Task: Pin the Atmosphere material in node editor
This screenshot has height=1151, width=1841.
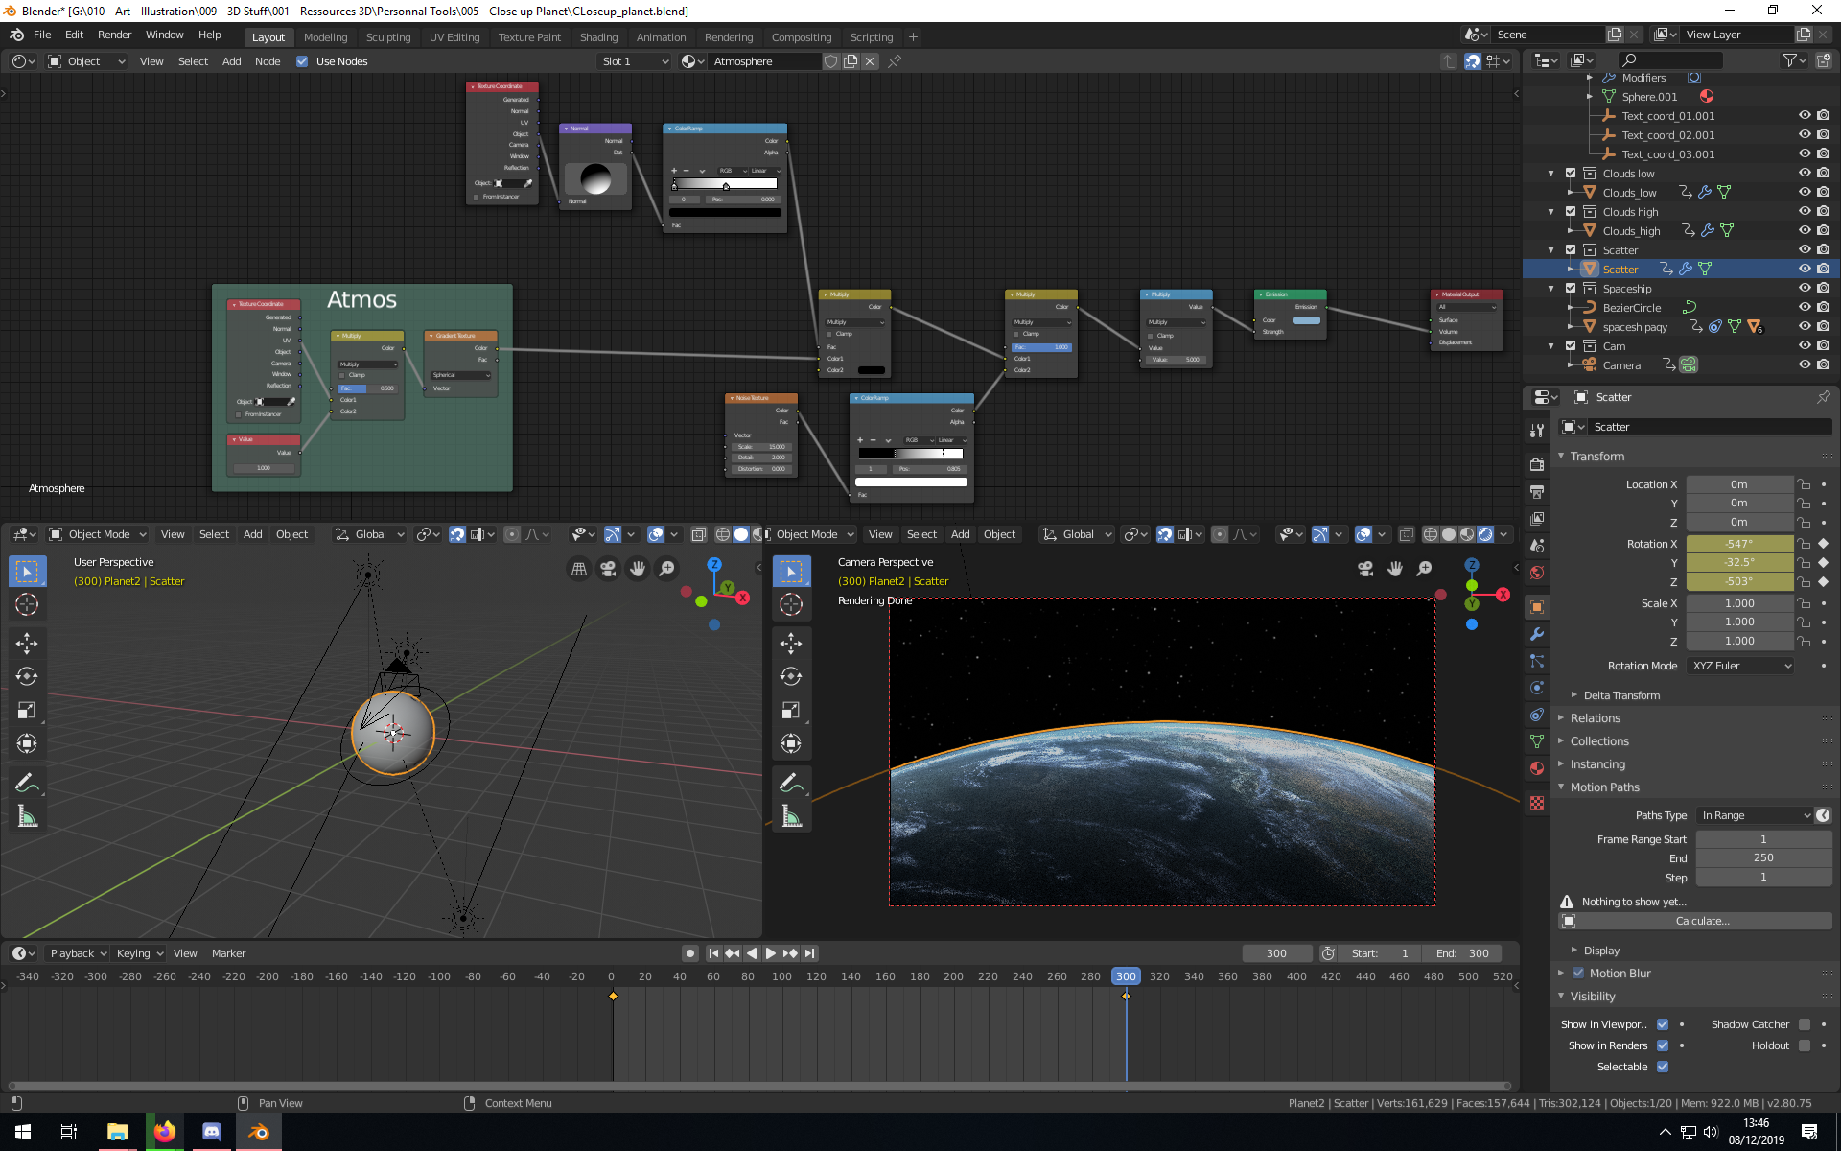Action: (x=895, y=61)
